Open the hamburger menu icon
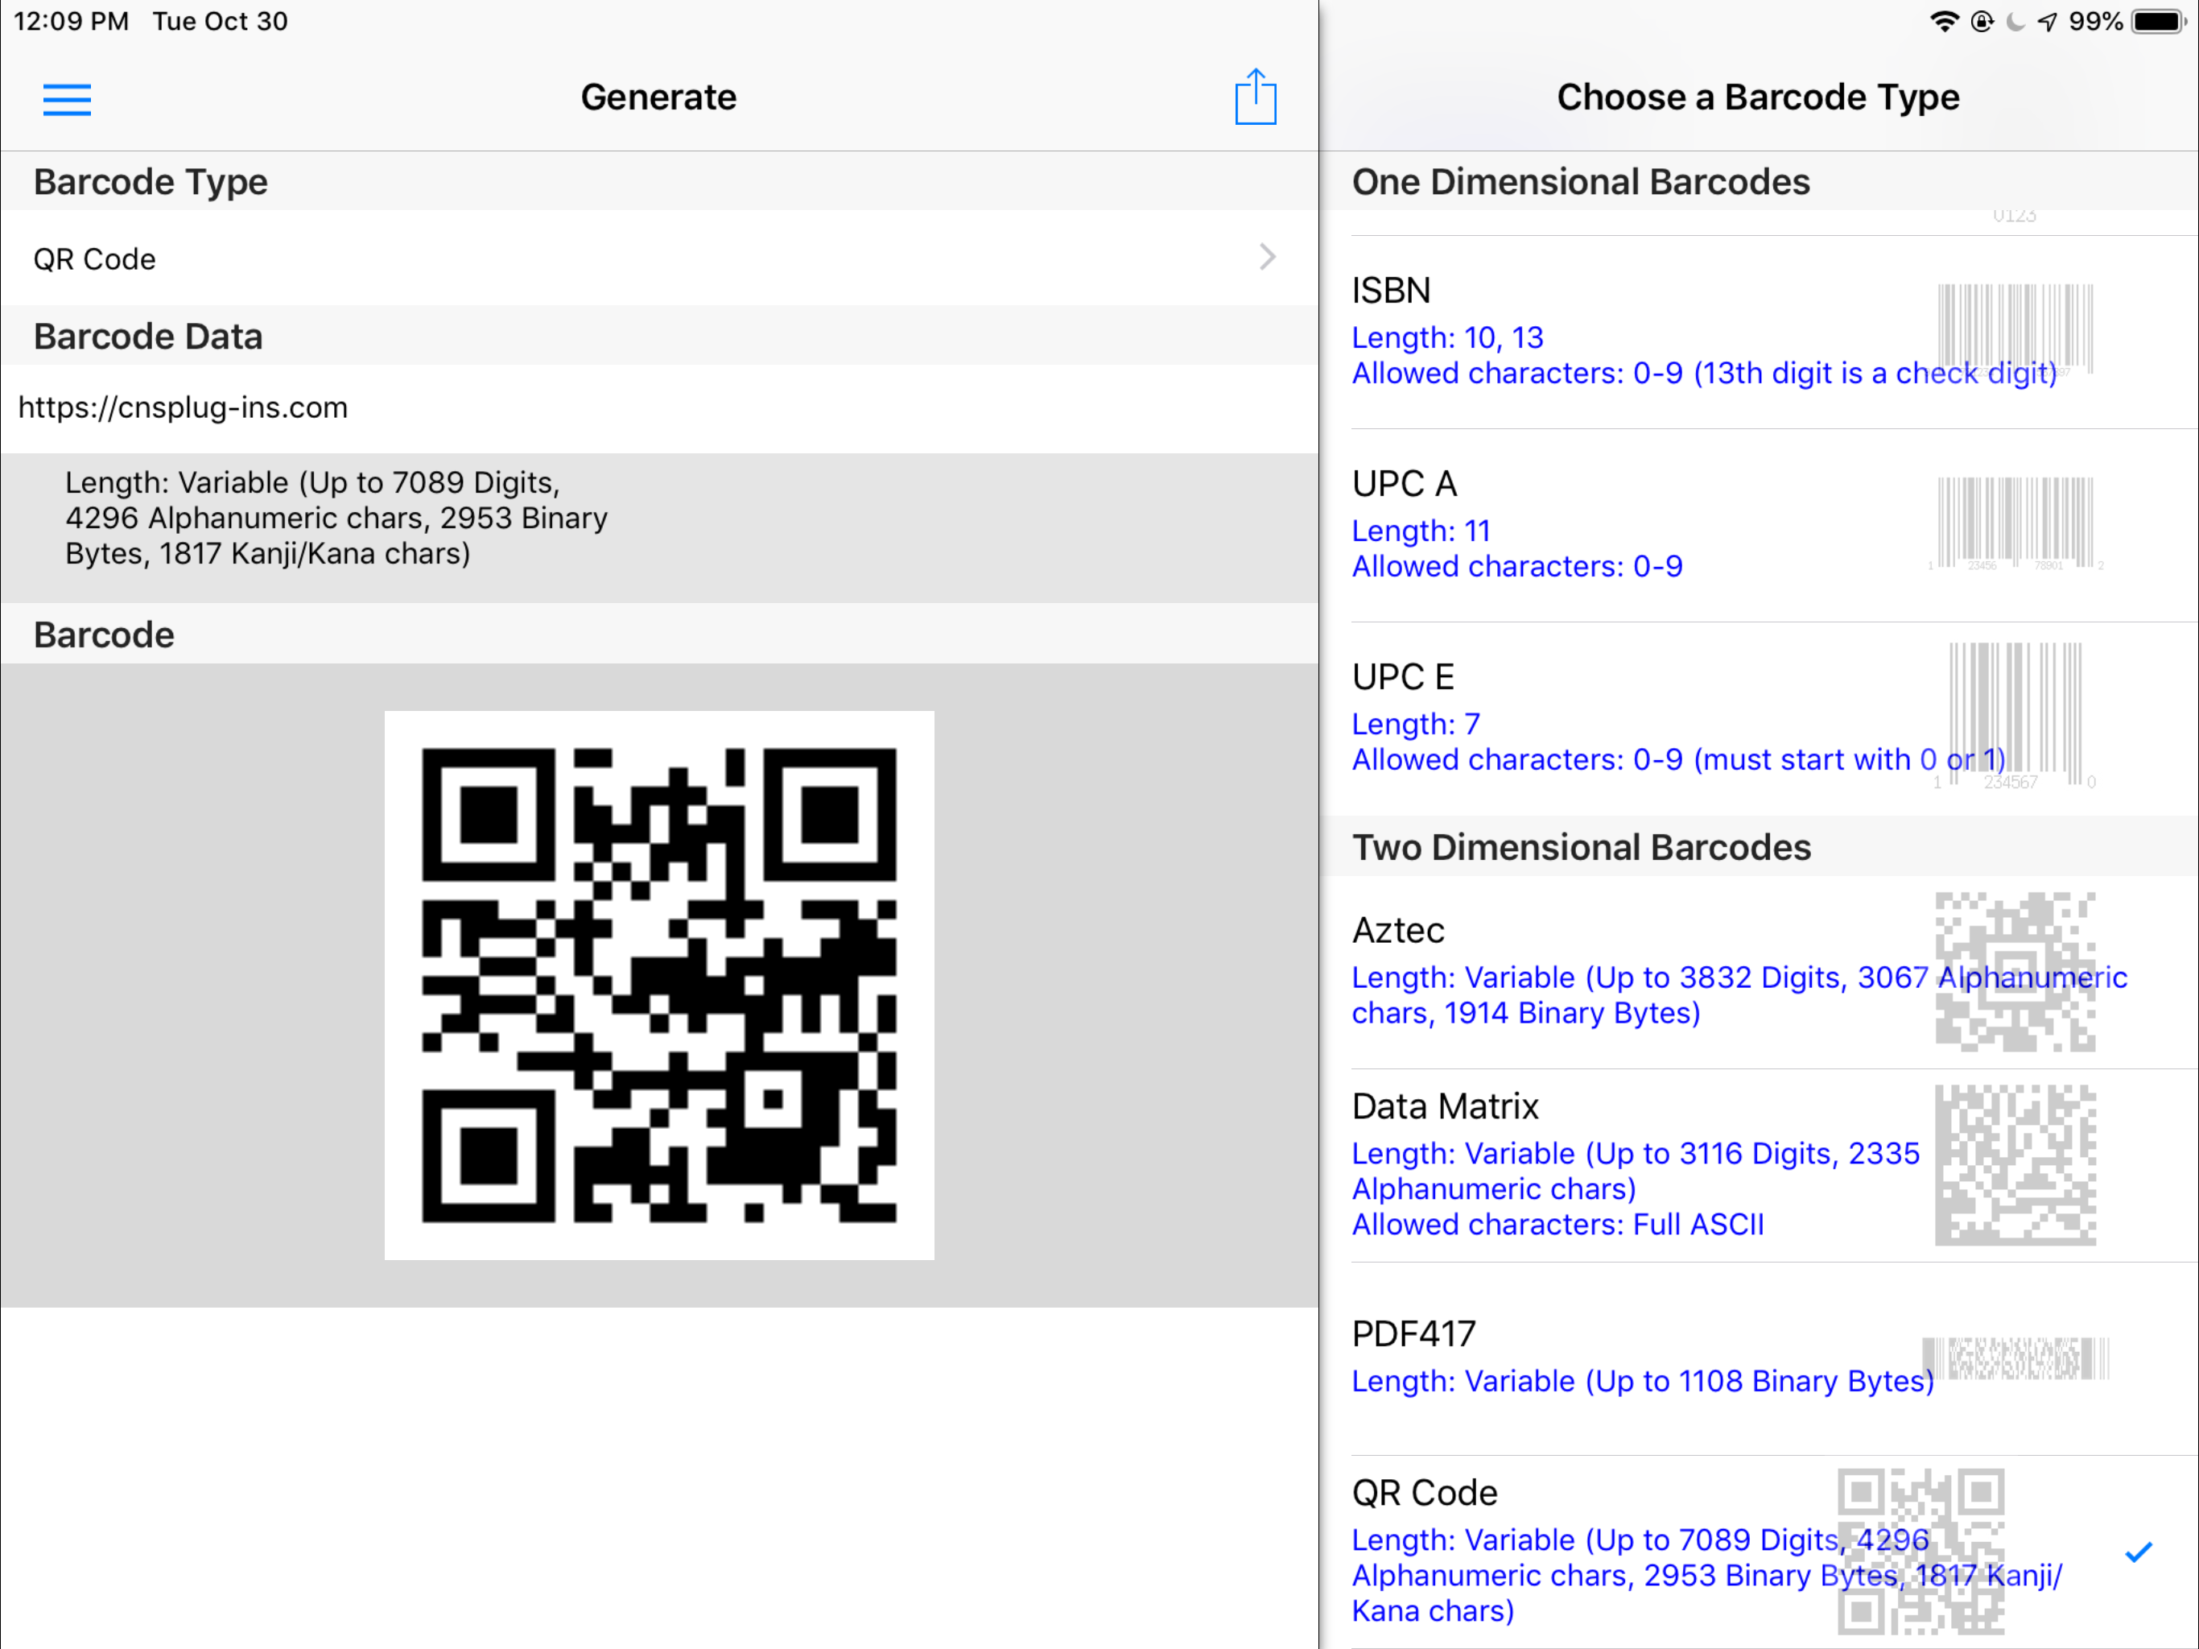Screen dimensions: 2199x1649 [x=67, y=100]
